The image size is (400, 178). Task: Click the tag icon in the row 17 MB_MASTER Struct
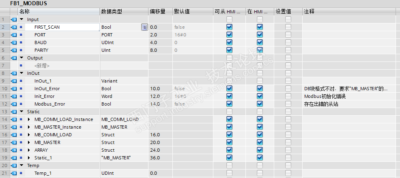[14, 142]
